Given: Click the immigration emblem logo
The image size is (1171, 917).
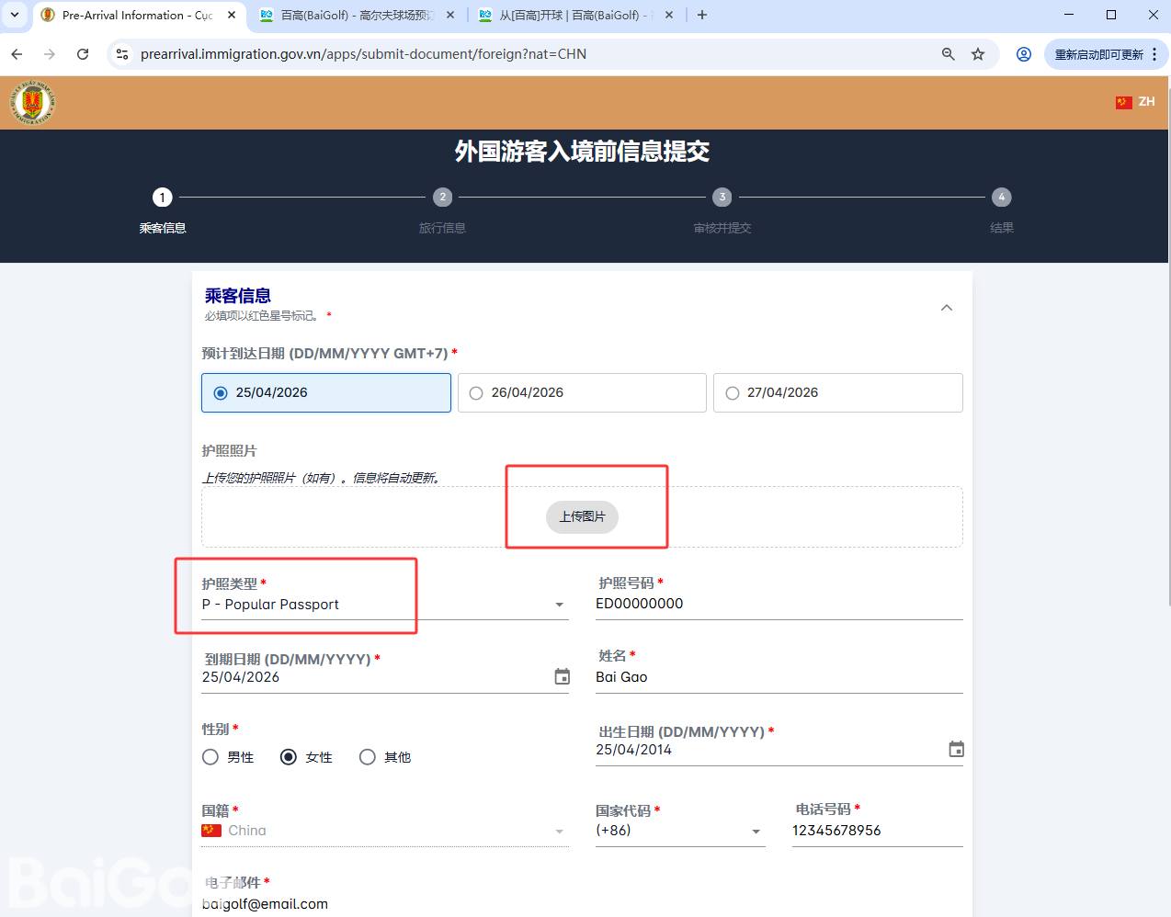Looking at the screenshot, I should pos(33,102).
